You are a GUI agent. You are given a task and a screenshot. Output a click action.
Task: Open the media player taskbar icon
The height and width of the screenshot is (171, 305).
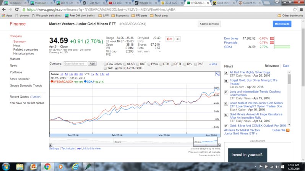click(61, 167)
